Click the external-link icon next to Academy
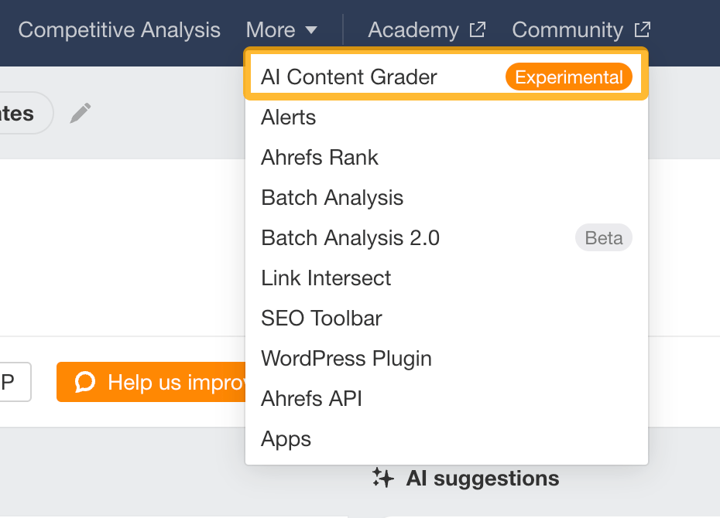 point(479,29)
